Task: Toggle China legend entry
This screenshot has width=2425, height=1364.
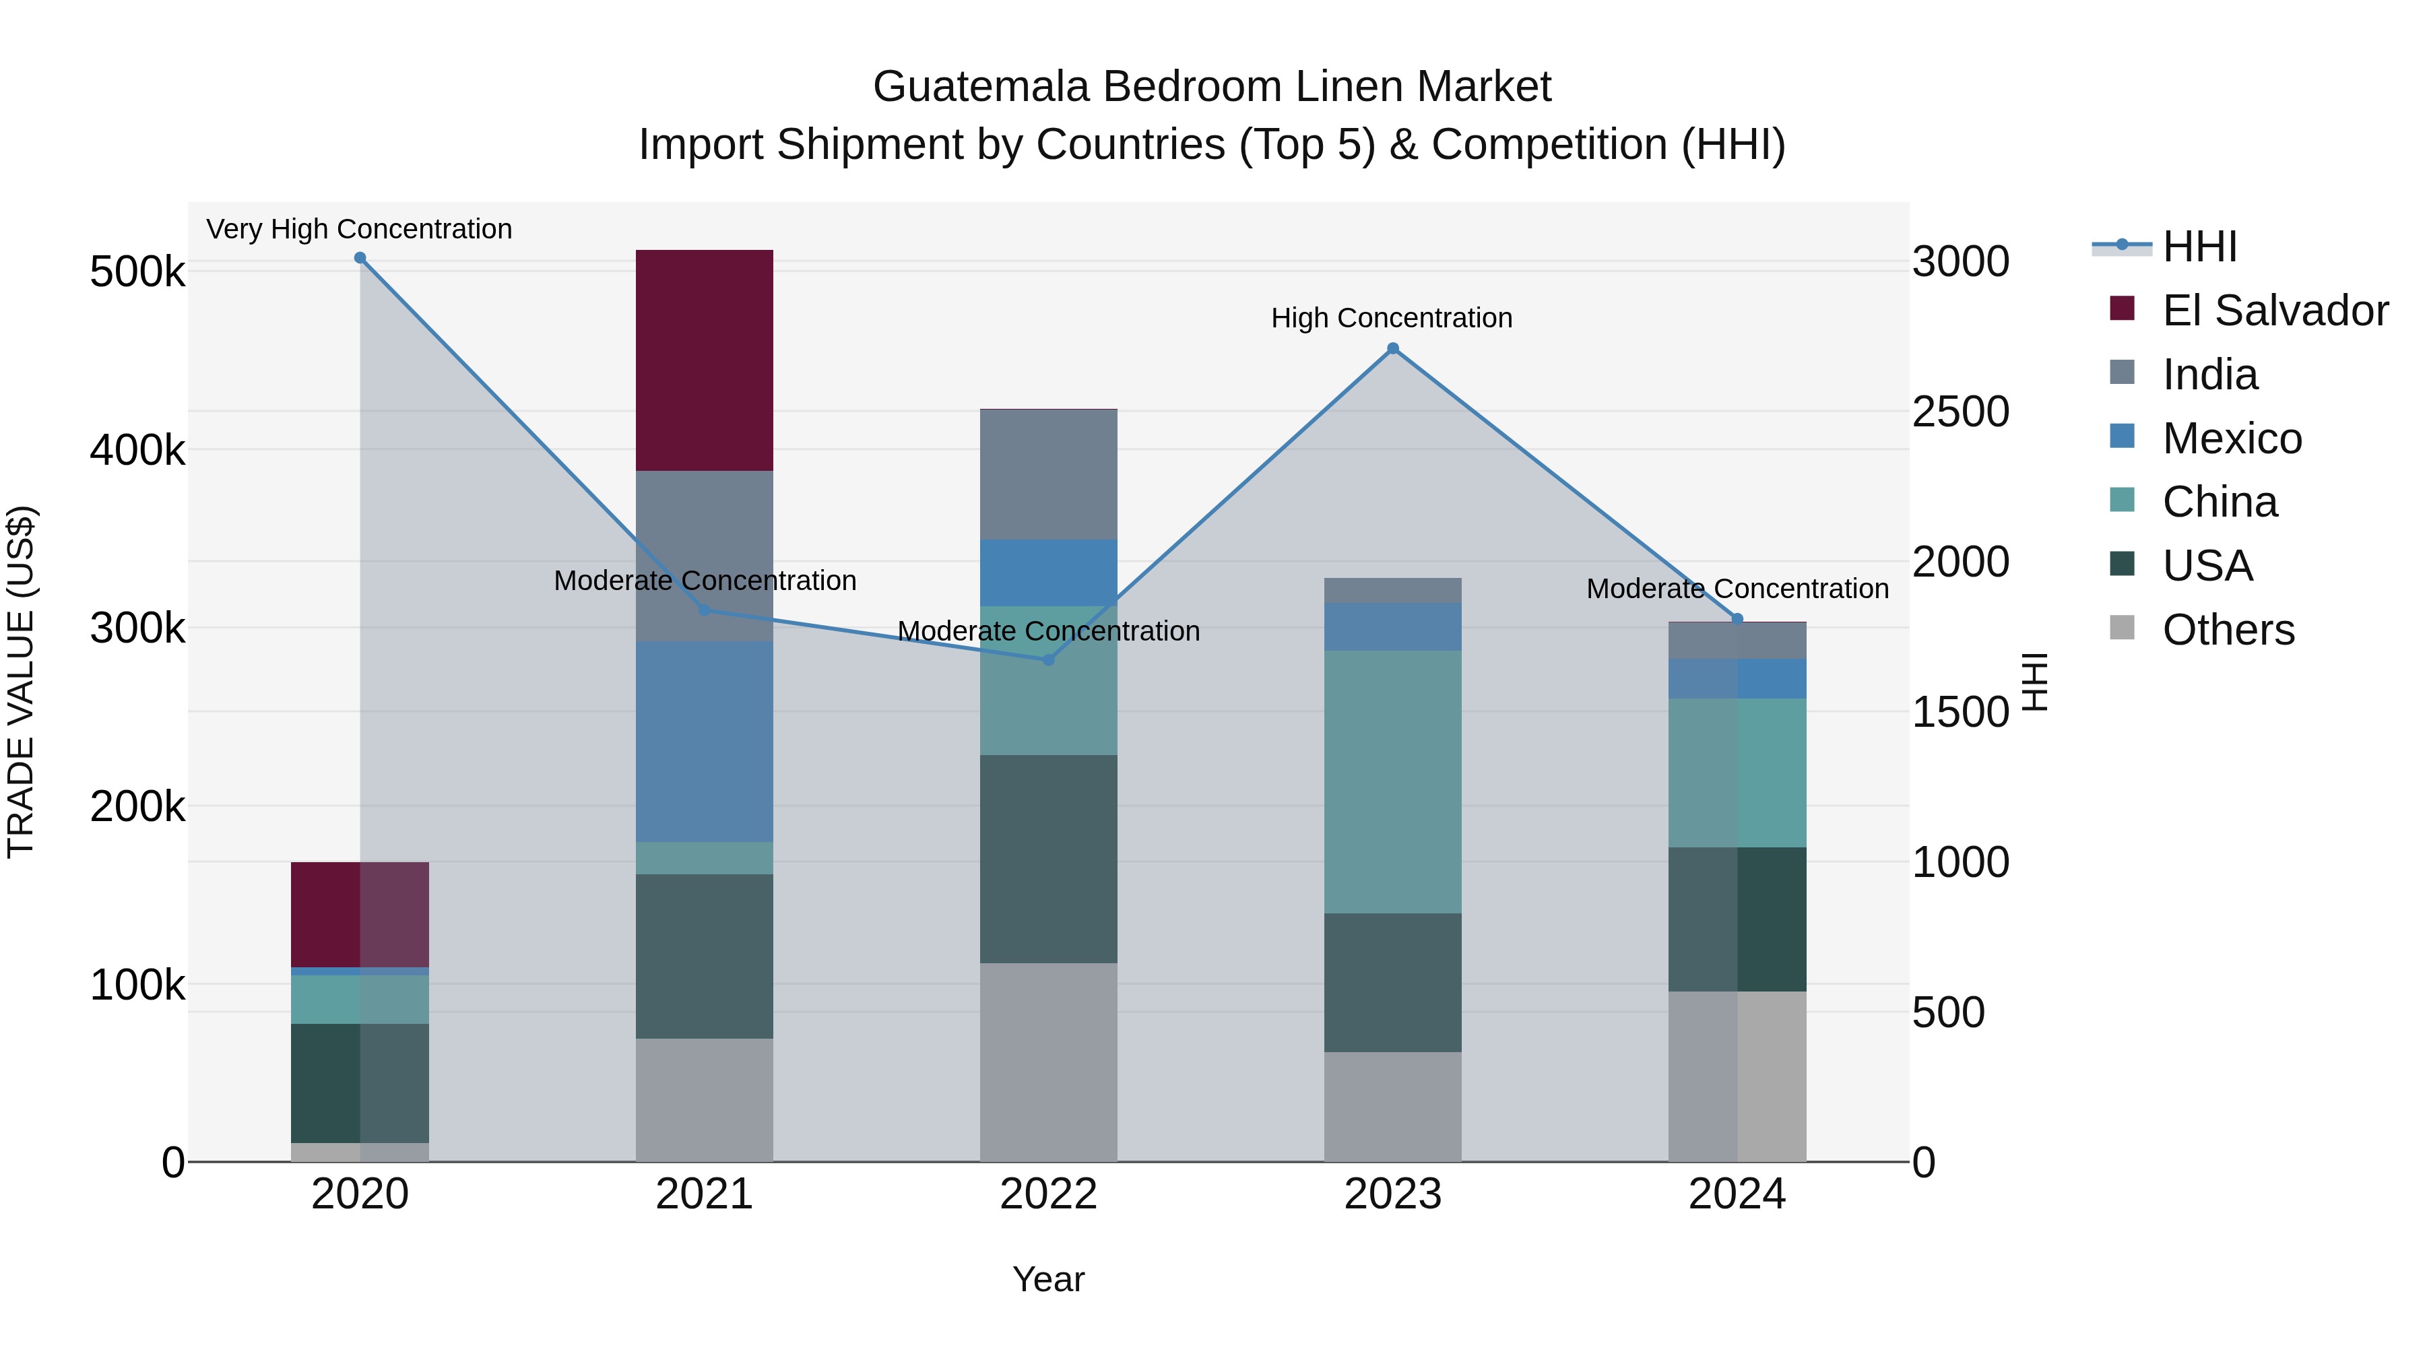Action: click(2193, 502)
